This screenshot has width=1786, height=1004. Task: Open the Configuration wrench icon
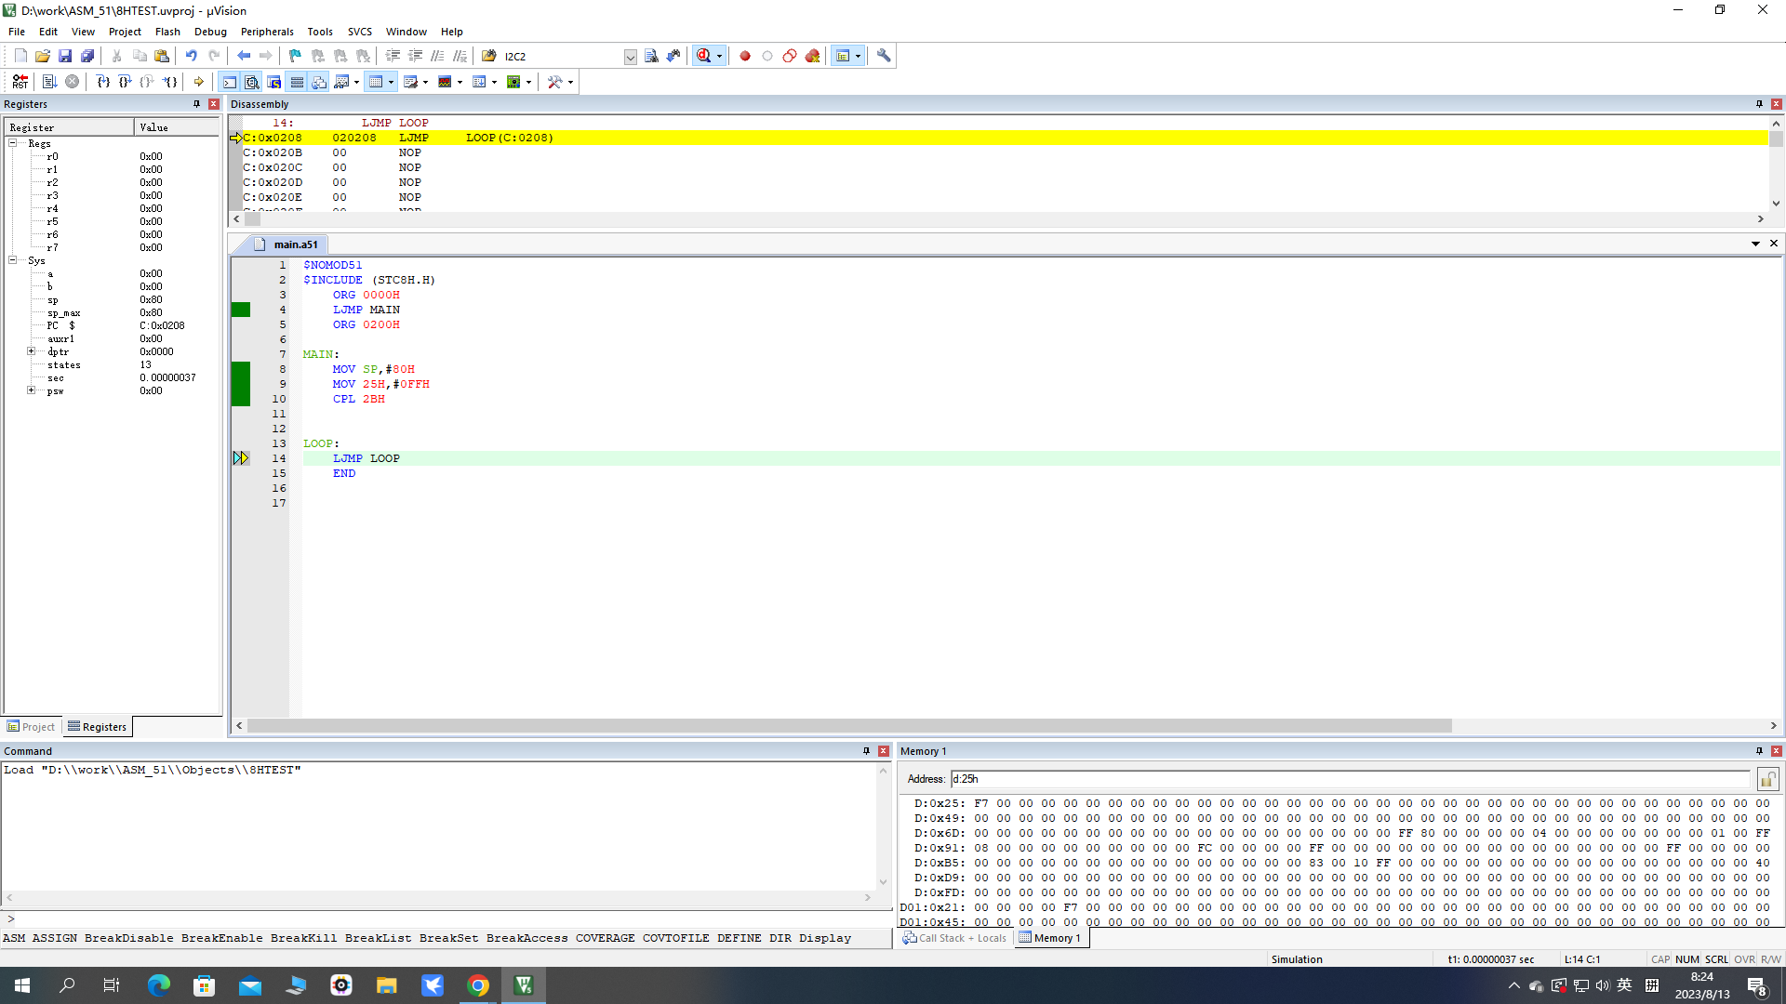pos(884,56)
